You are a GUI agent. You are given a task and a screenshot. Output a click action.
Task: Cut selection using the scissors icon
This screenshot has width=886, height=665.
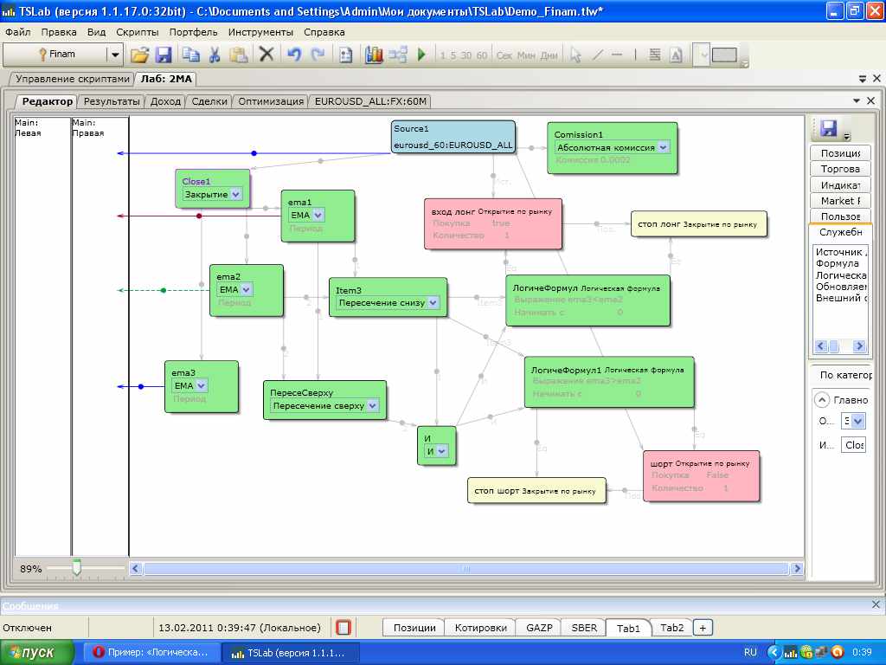pyautogui.click(x=215, y=55)
